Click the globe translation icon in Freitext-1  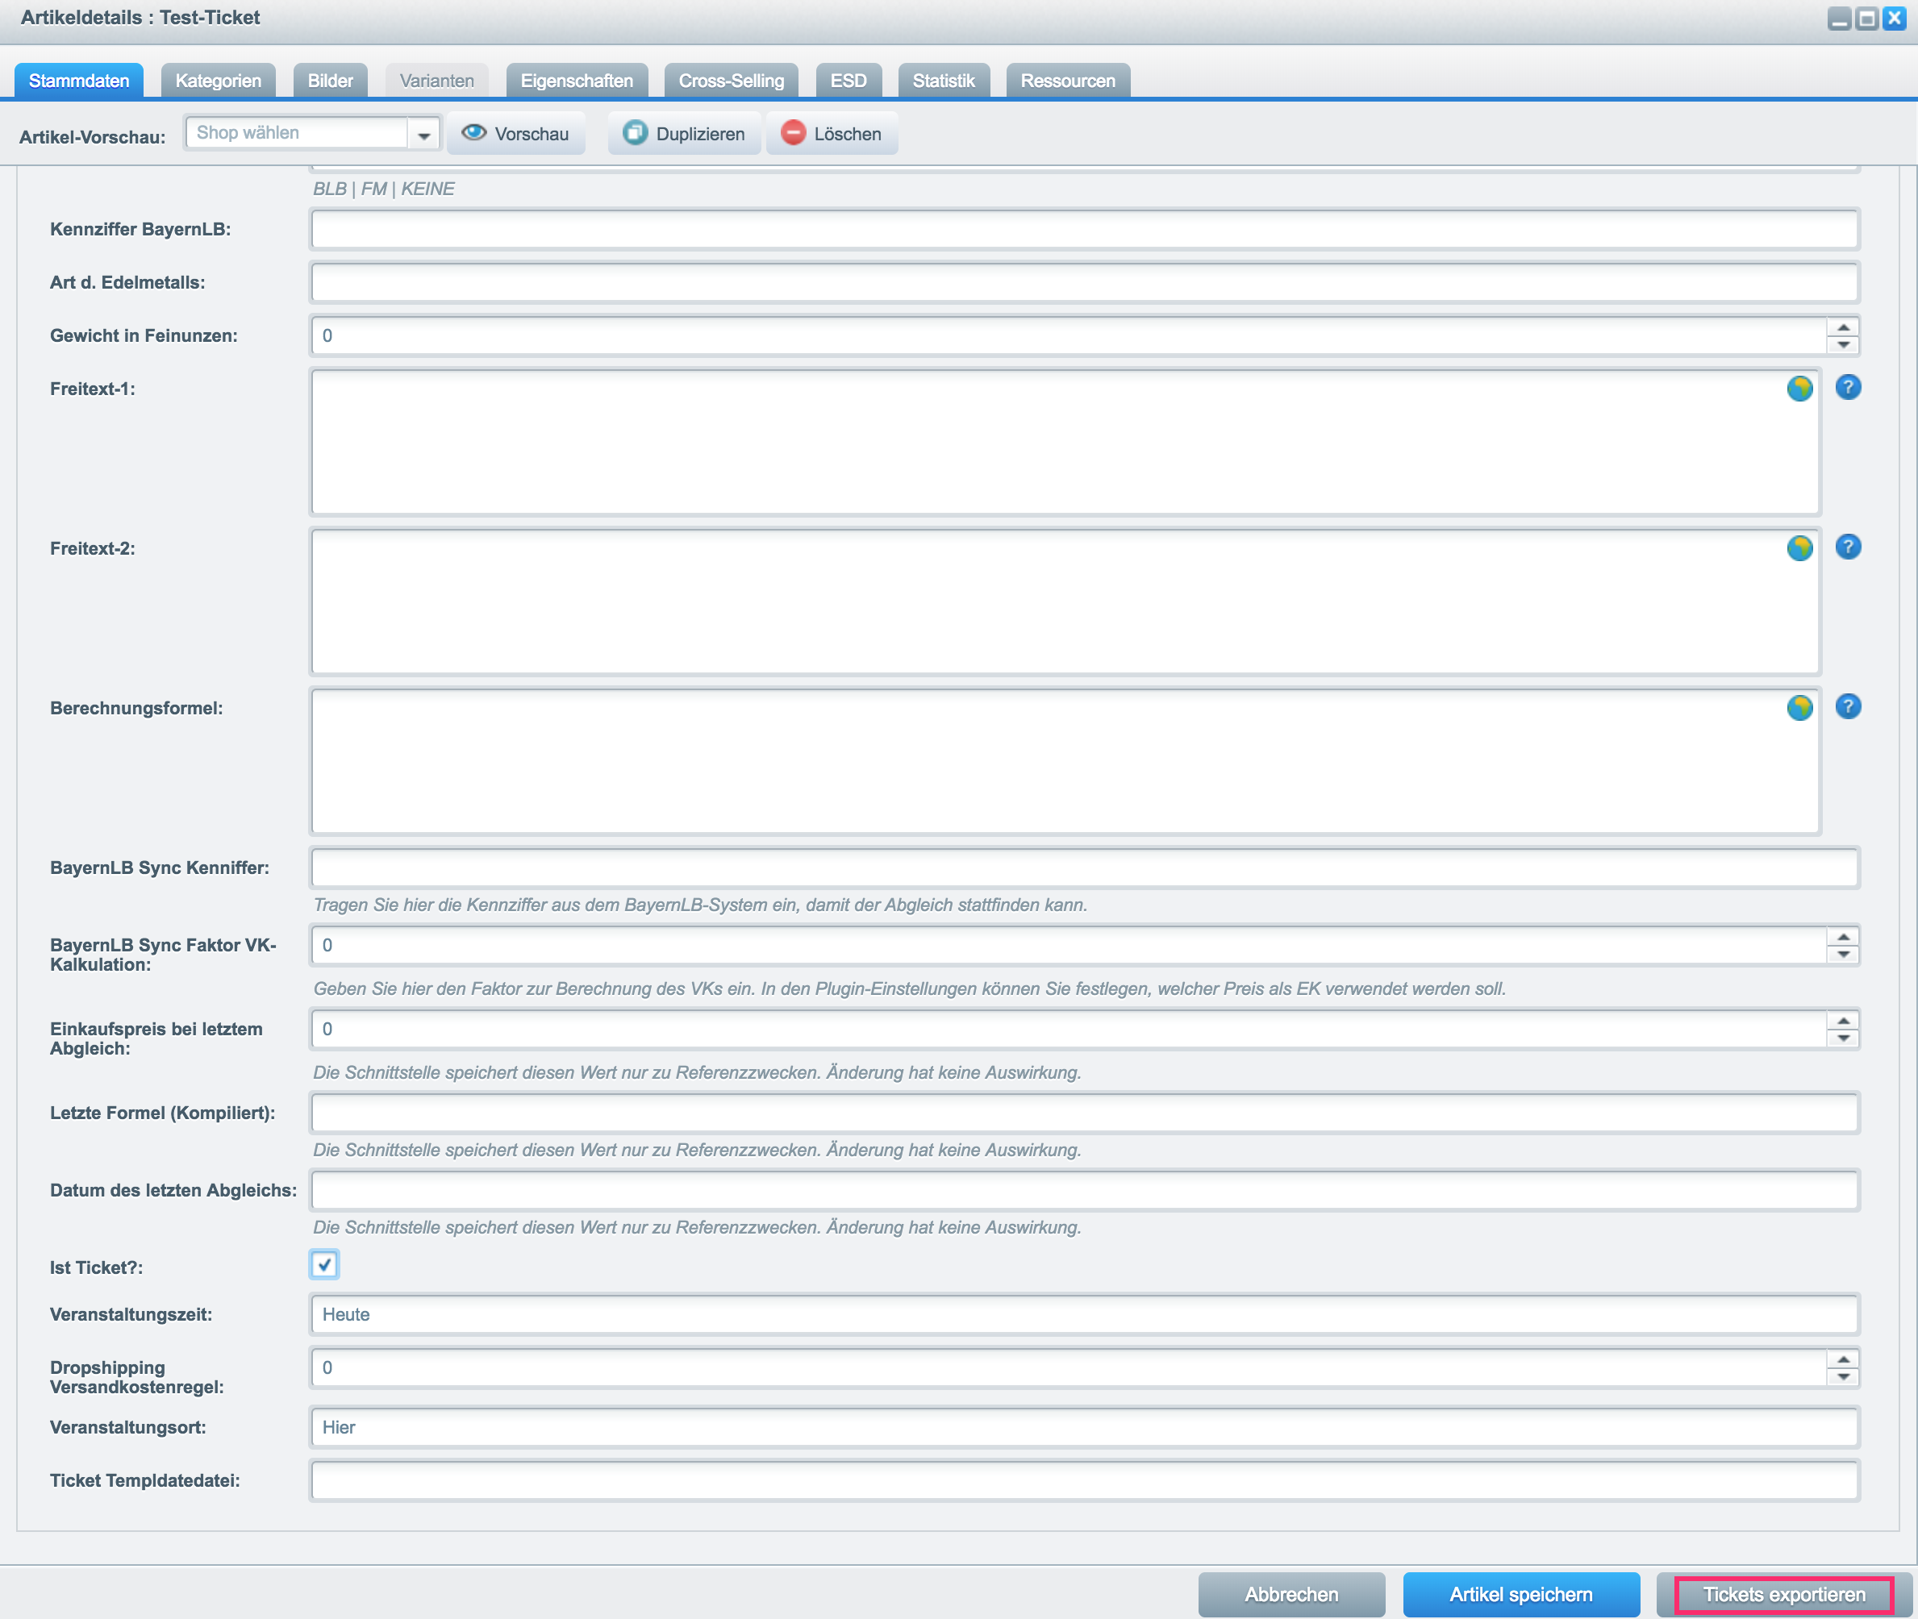tap(1799, 389)
